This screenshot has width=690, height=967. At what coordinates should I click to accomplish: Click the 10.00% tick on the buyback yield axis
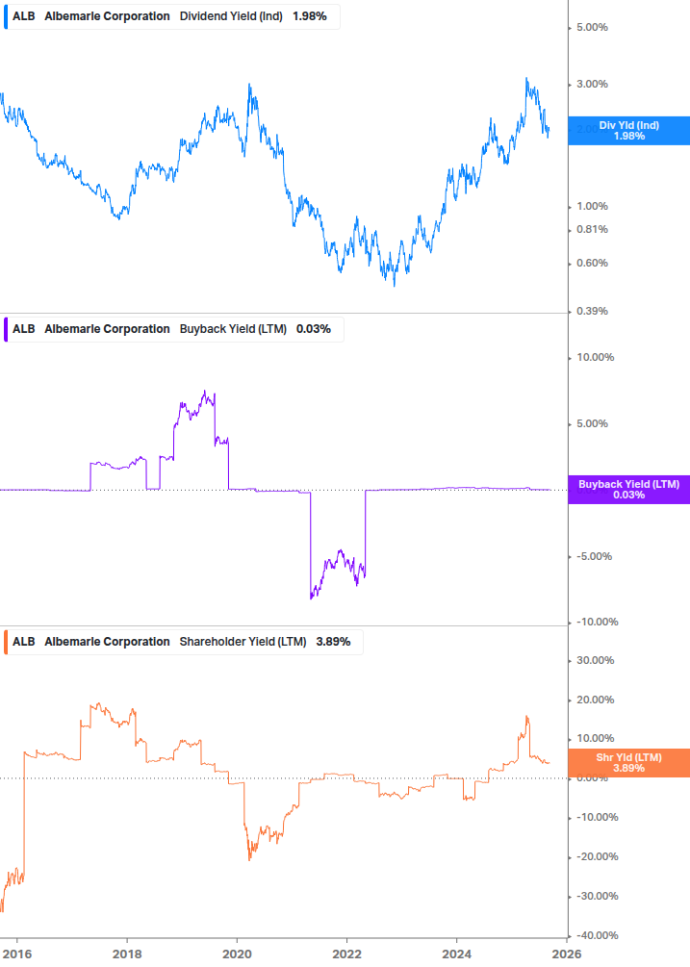pos(595,357)
